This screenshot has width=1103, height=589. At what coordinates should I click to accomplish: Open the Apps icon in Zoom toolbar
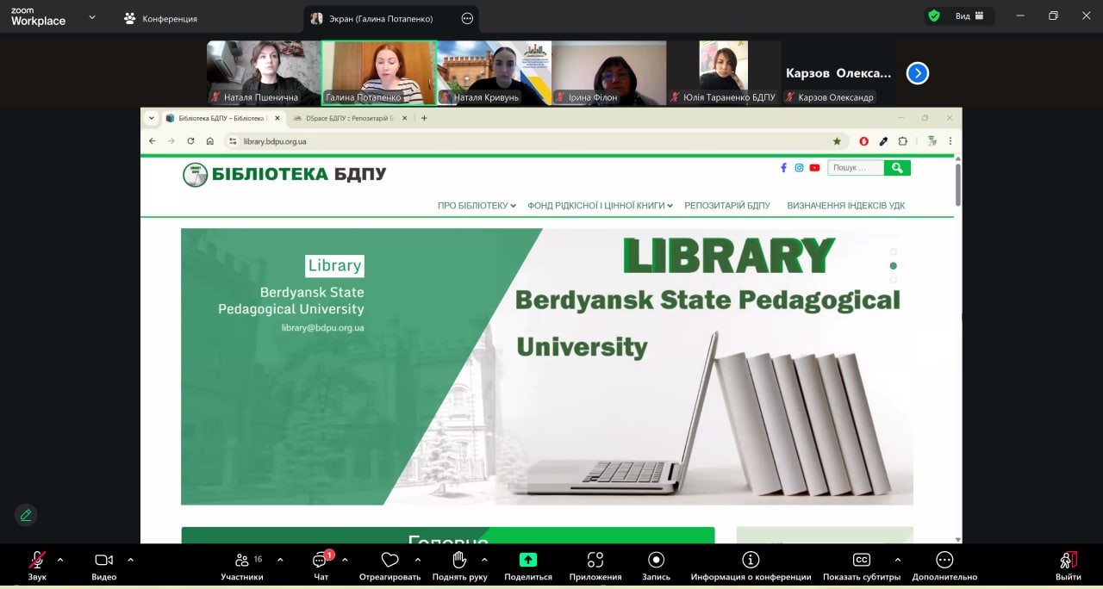pyautogui.click(x=595, y=560)
